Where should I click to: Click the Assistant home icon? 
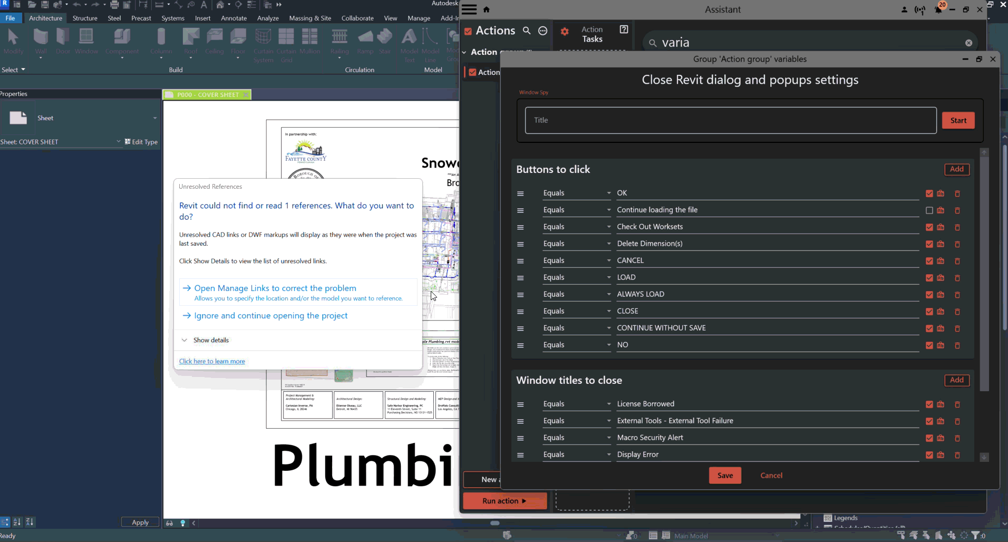click(x=486, y=9)
